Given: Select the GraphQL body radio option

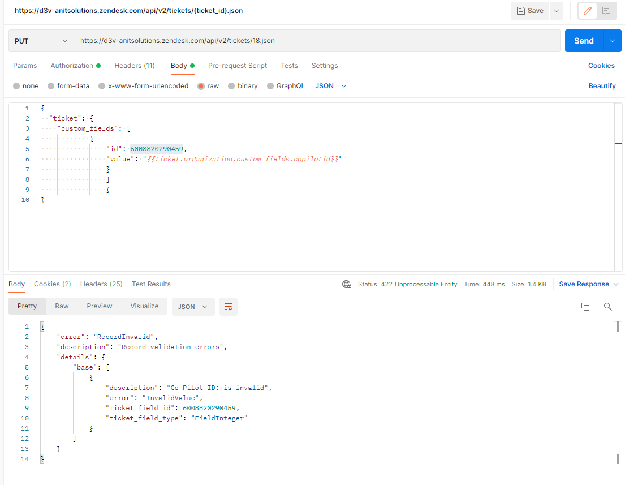Looking at the screenshot, I should (270, 86).
